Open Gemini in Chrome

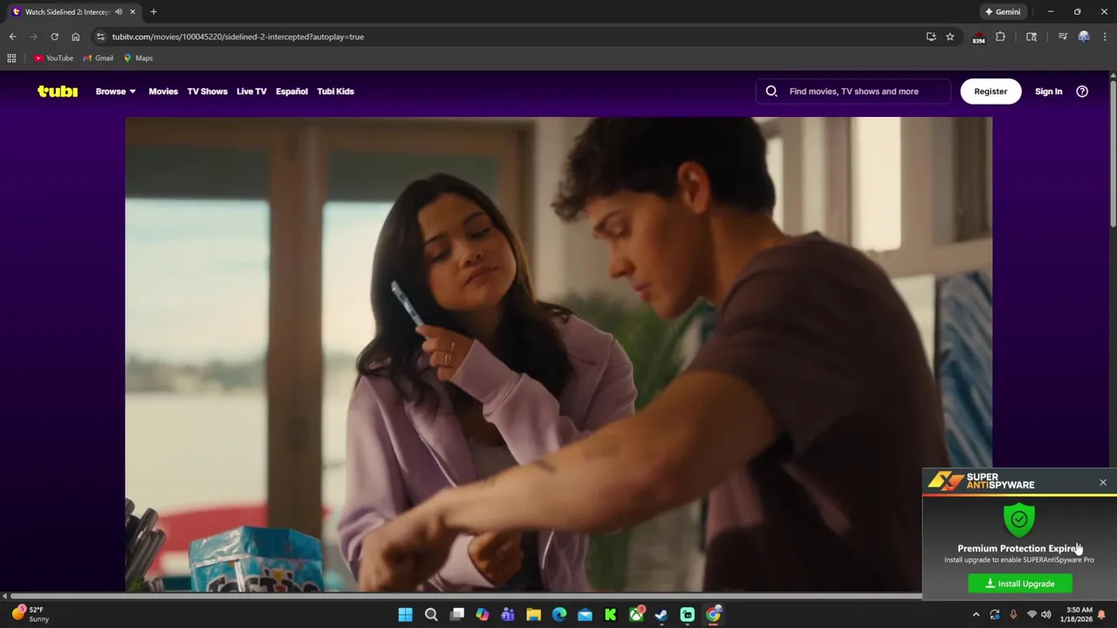pos(1003,12)
